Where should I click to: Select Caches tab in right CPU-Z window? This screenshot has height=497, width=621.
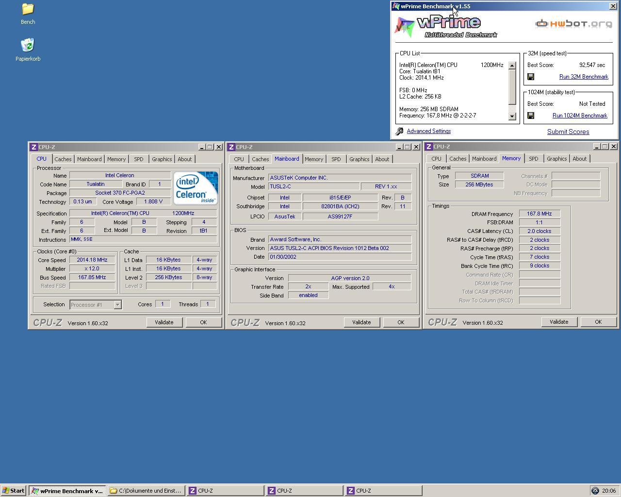pyautogui.click(x=458, y=159)
